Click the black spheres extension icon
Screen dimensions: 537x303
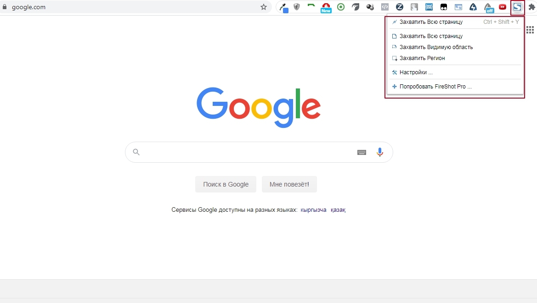370,7
